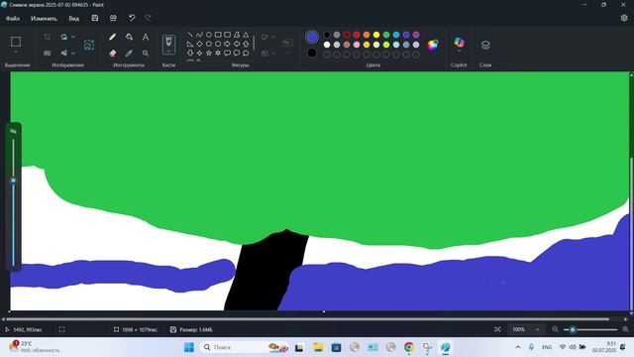634x357 pixels.
Task: Choose the red palette color
Action: (357, 35)
